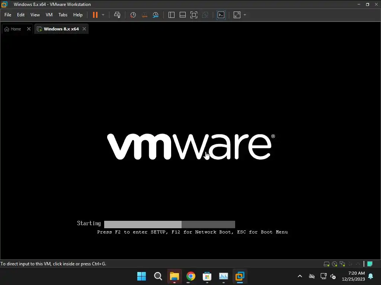Viewport: 381px width, 285px height.
Task: Open the Help menu
Action: click(x=78, y=15)
